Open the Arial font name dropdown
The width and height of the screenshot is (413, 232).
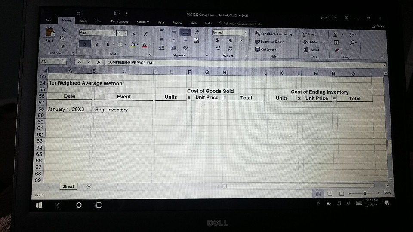[x=114, y=33]
